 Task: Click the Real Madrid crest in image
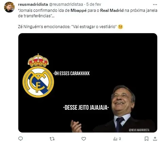tap(38, 76)
